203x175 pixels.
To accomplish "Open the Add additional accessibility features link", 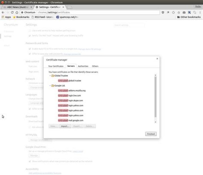I will click(x=45, y=173).
